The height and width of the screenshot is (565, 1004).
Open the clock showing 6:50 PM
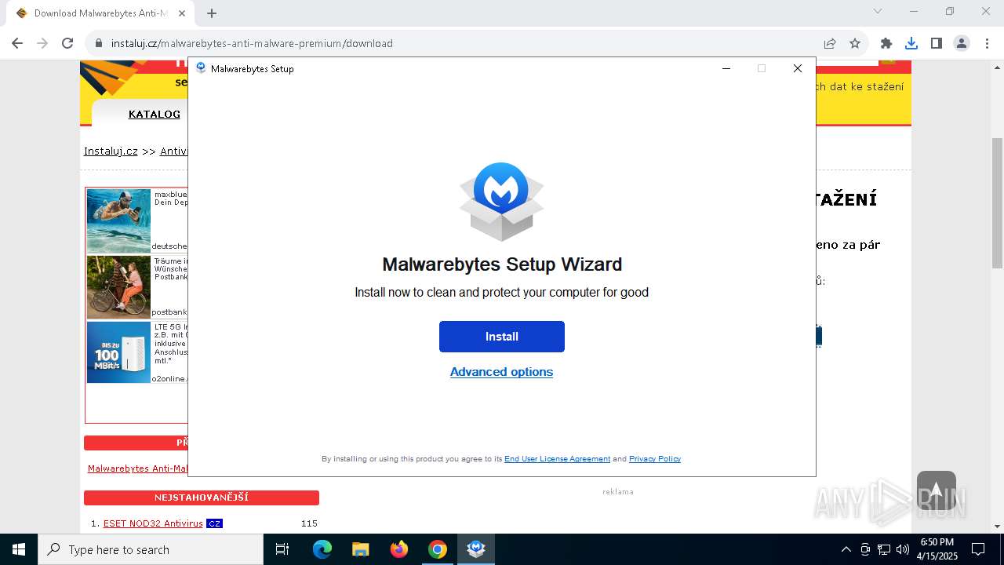937,549
